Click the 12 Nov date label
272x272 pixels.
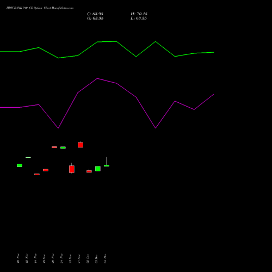pyautogui.click(x=27, y=258)
